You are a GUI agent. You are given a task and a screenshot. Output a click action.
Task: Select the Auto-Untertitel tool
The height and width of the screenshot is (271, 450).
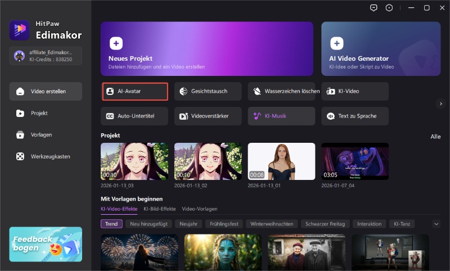click(x=135, y=116)
